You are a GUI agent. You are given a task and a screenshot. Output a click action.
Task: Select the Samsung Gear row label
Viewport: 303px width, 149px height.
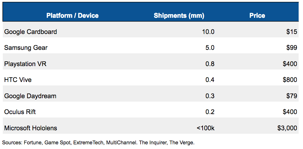pos(26,48)
